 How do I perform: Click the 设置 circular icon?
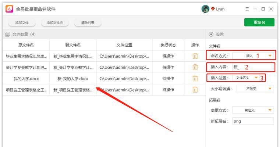pyautogui.click(x=211, y=34)
